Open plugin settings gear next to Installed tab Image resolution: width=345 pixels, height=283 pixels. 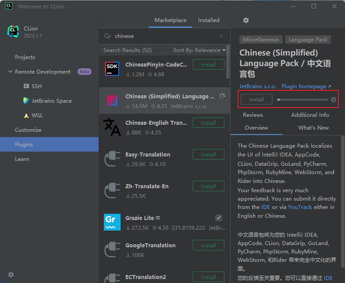246,20
